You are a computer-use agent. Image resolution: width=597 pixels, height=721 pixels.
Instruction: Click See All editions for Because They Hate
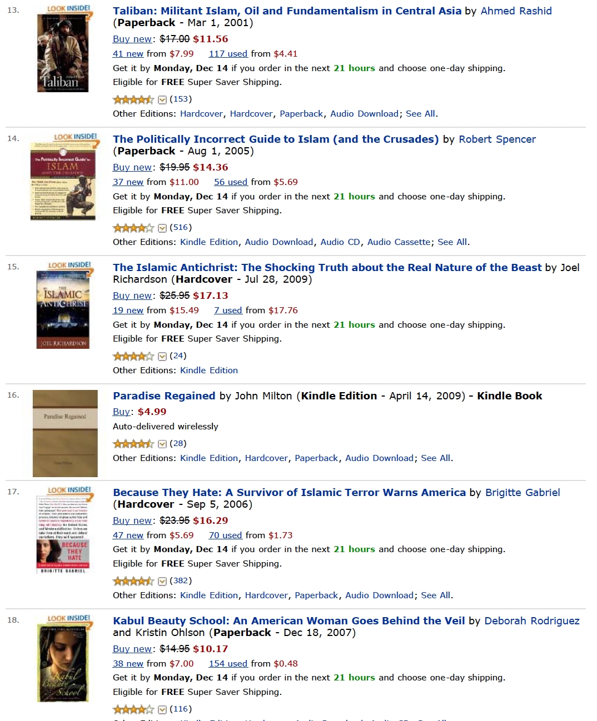tap(436, 595)
